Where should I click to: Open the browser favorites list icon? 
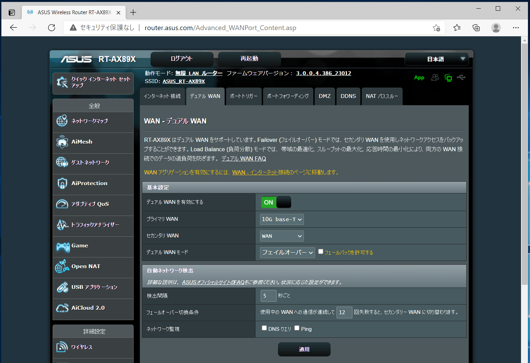coord(457,28)
